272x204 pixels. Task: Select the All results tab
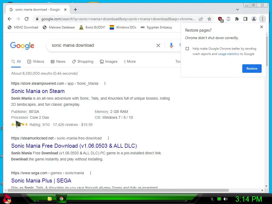click(16, 62)
